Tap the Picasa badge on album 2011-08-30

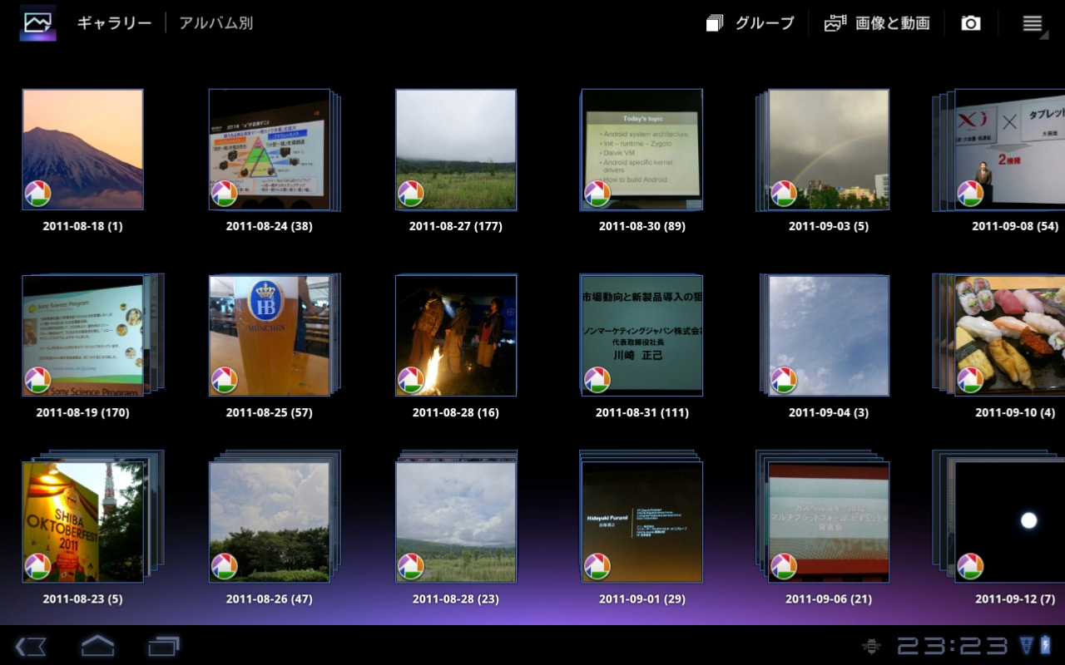coord(597,193)
